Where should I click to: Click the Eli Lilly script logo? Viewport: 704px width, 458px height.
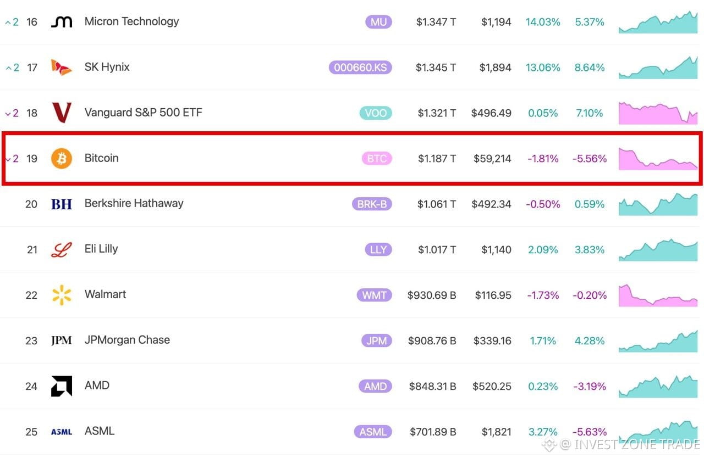pos(62,250)
